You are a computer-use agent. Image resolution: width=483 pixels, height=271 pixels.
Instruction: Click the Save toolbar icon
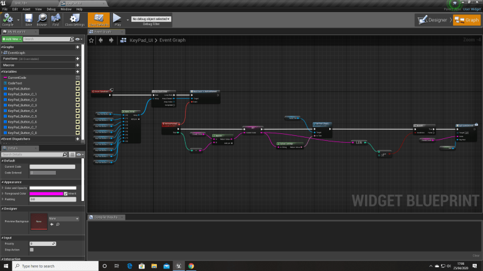point(28,19)
